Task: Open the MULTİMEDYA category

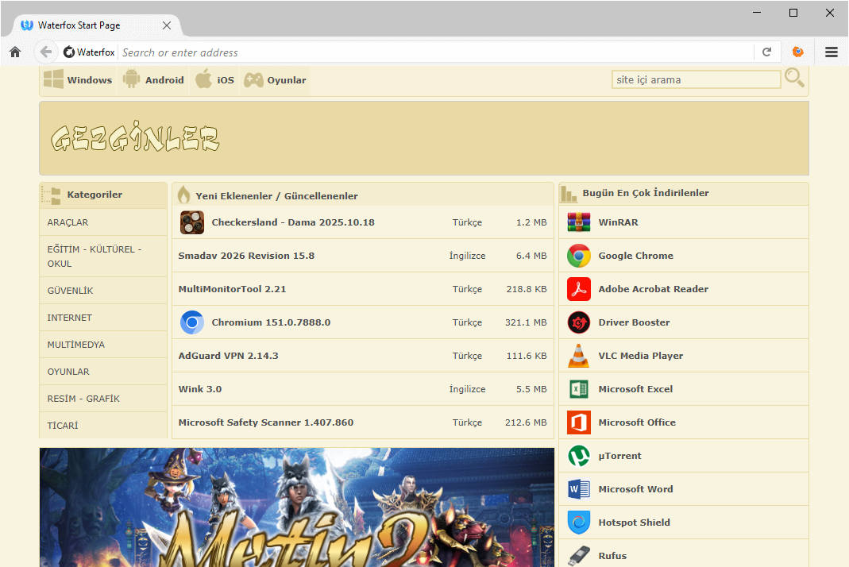Action: pyautogui.click(x=103, y=345)
